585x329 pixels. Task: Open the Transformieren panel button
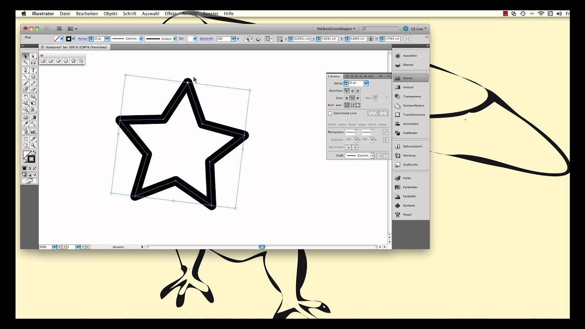(411, 115)
